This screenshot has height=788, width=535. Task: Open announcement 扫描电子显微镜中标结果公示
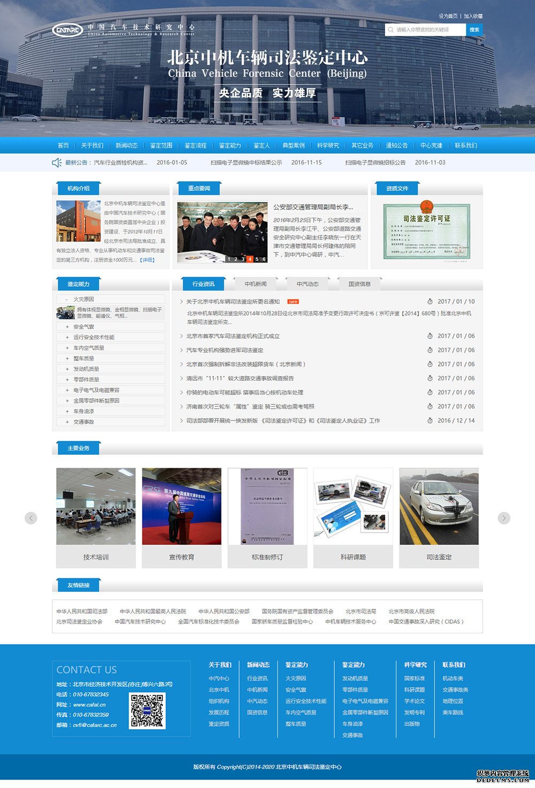coord(246,163)
